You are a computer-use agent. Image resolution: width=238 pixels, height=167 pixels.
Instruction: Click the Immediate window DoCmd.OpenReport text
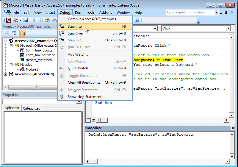(x=140, y=135)
